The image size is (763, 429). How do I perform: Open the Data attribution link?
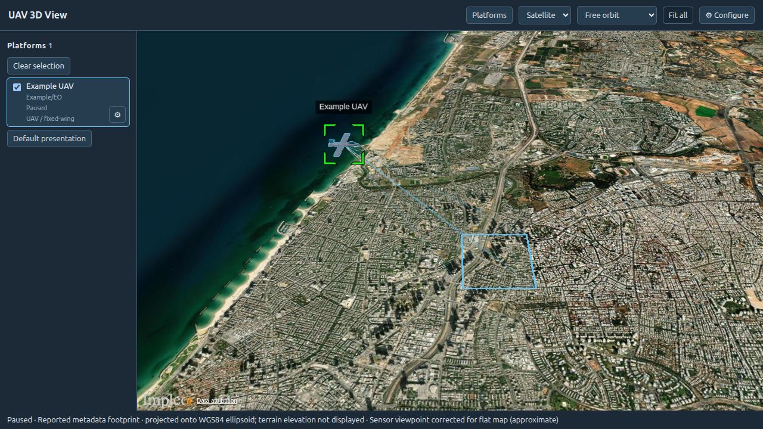(x=216, y=400)
